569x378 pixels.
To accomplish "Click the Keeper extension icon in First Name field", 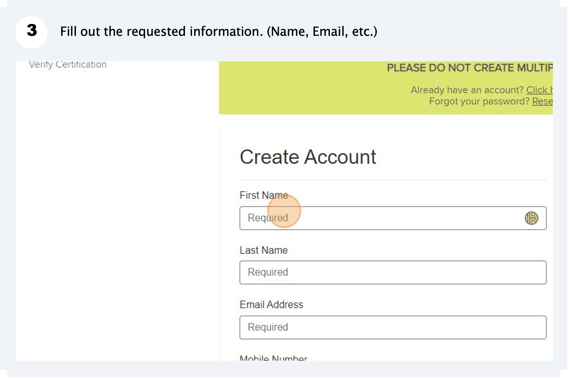I will pos(532,218).
